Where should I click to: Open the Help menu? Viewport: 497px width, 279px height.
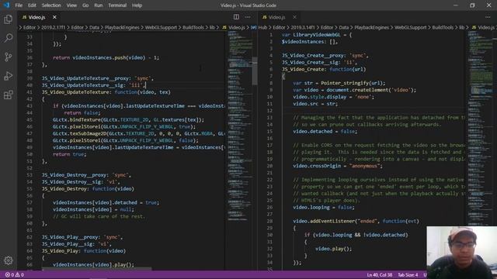coord(137,5)
